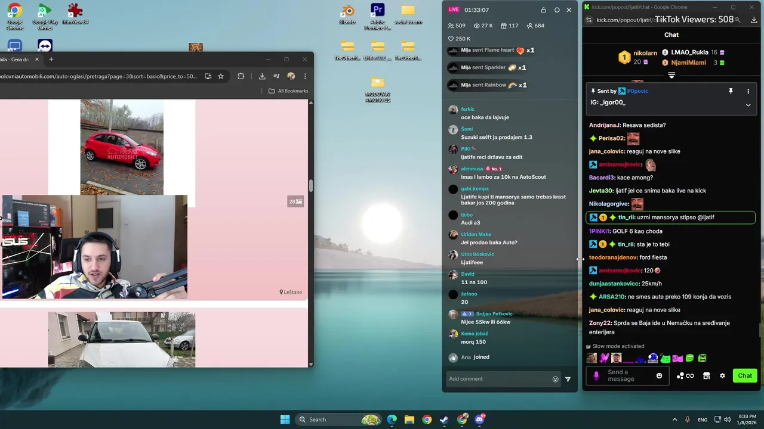This screenshot has width=764, height=429.
Task: Click the taskbar Search box
Action: [x=339, y=419]
